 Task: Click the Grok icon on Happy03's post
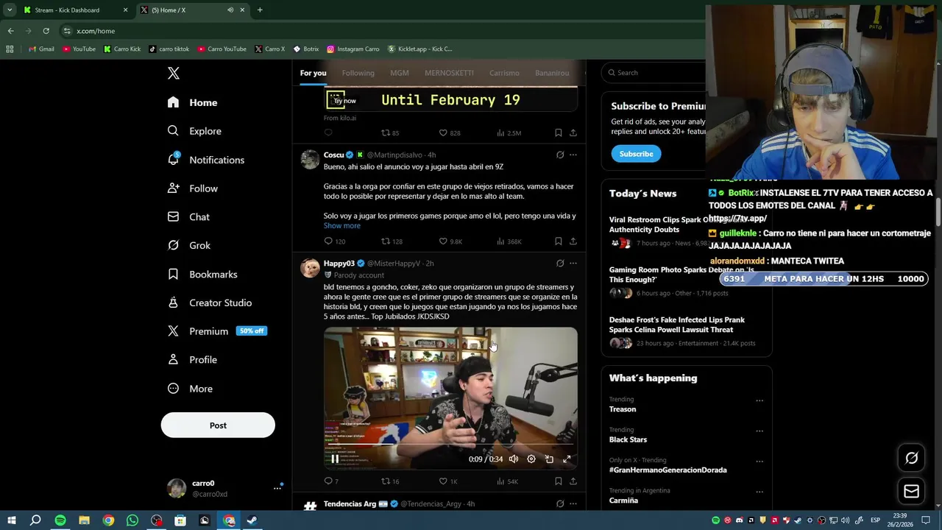click(x=560, y=263)
